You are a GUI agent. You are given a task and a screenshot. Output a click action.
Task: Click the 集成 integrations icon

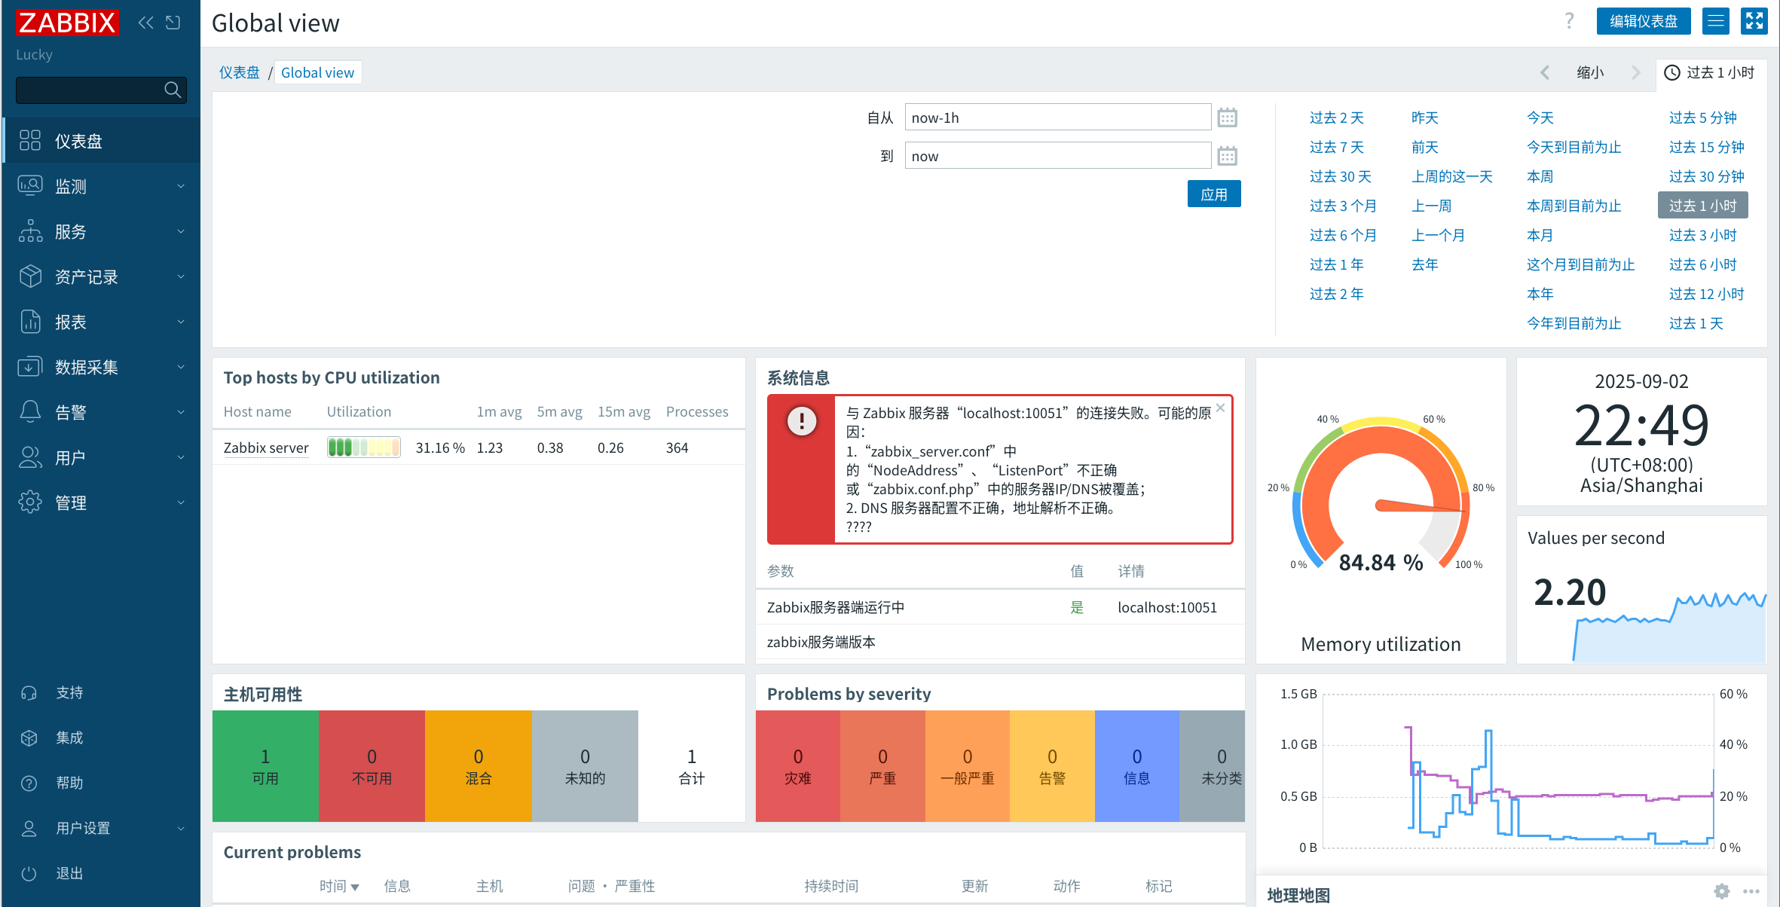tap(29, 738)
